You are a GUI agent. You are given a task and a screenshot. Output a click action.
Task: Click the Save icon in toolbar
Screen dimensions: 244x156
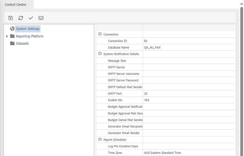point(11,18)
